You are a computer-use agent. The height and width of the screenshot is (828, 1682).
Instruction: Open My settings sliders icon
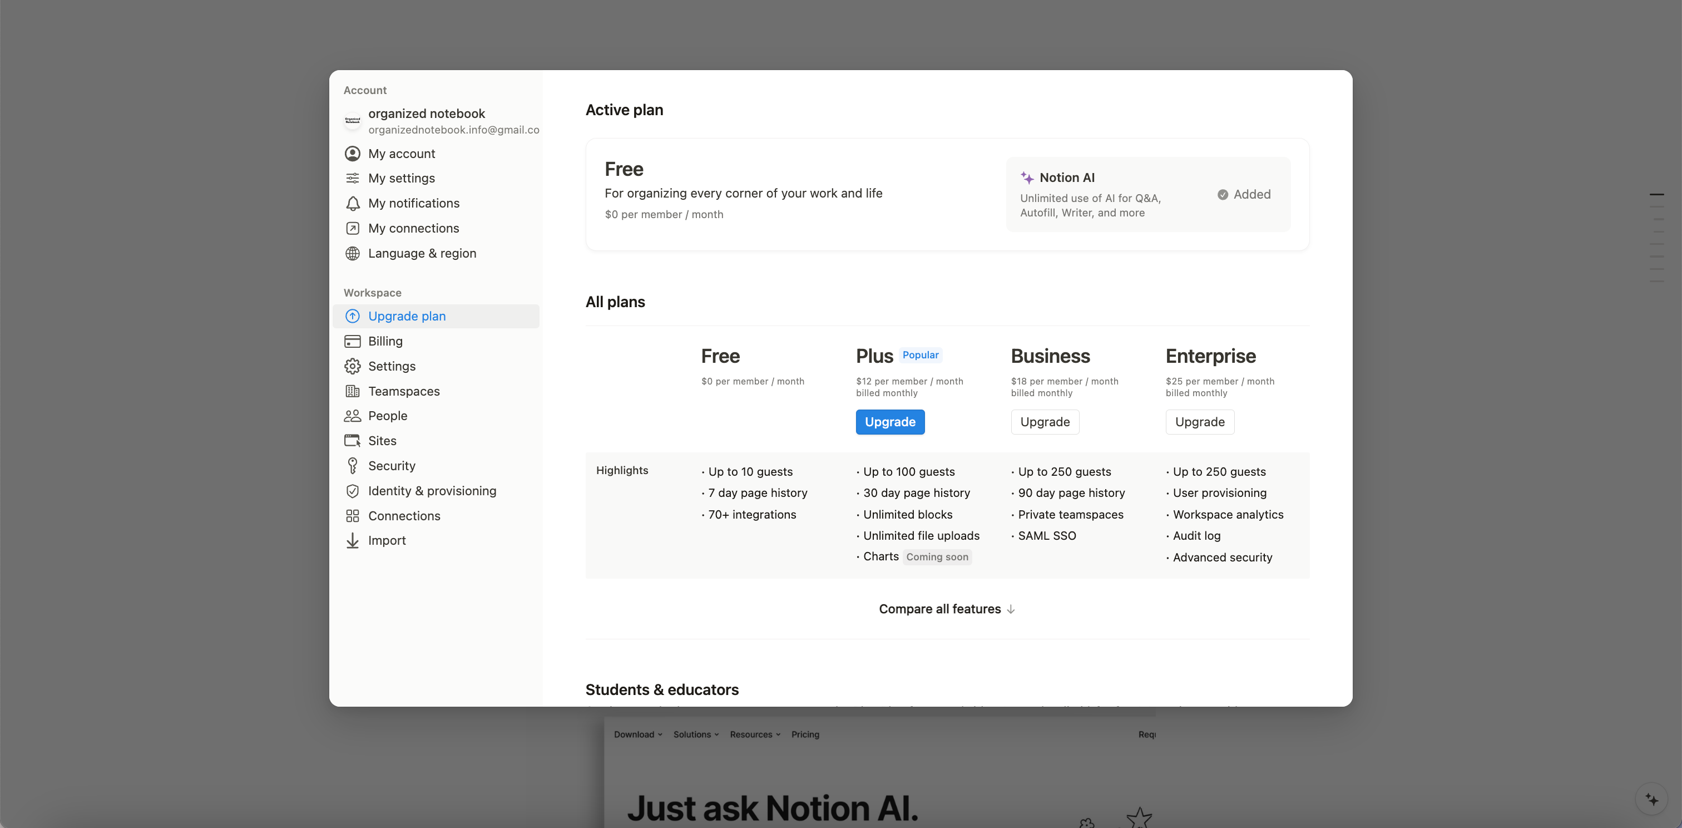tap(352, 178)
